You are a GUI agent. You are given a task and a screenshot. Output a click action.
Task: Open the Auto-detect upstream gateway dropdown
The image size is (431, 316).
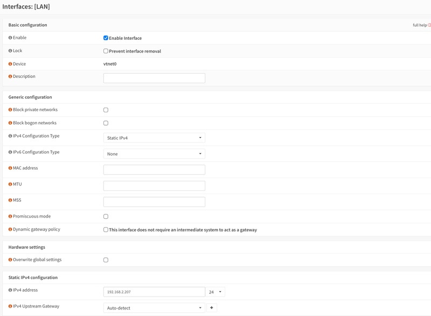154,308
